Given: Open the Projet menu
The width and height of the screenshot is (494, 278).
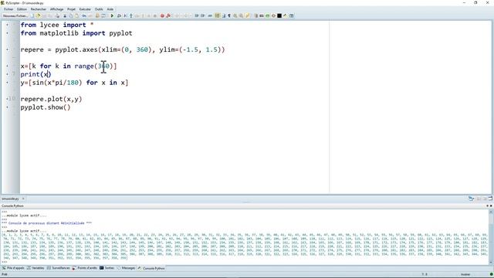Looking at the screenshot, I should [71, 9].
